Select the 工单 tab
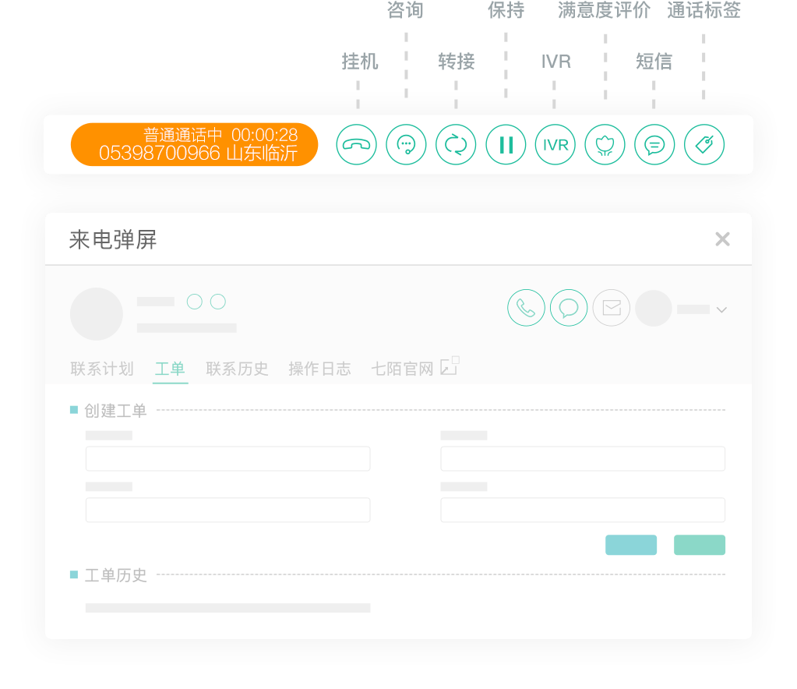This screenshot has height=689, width=797. [x=170, y=369]
